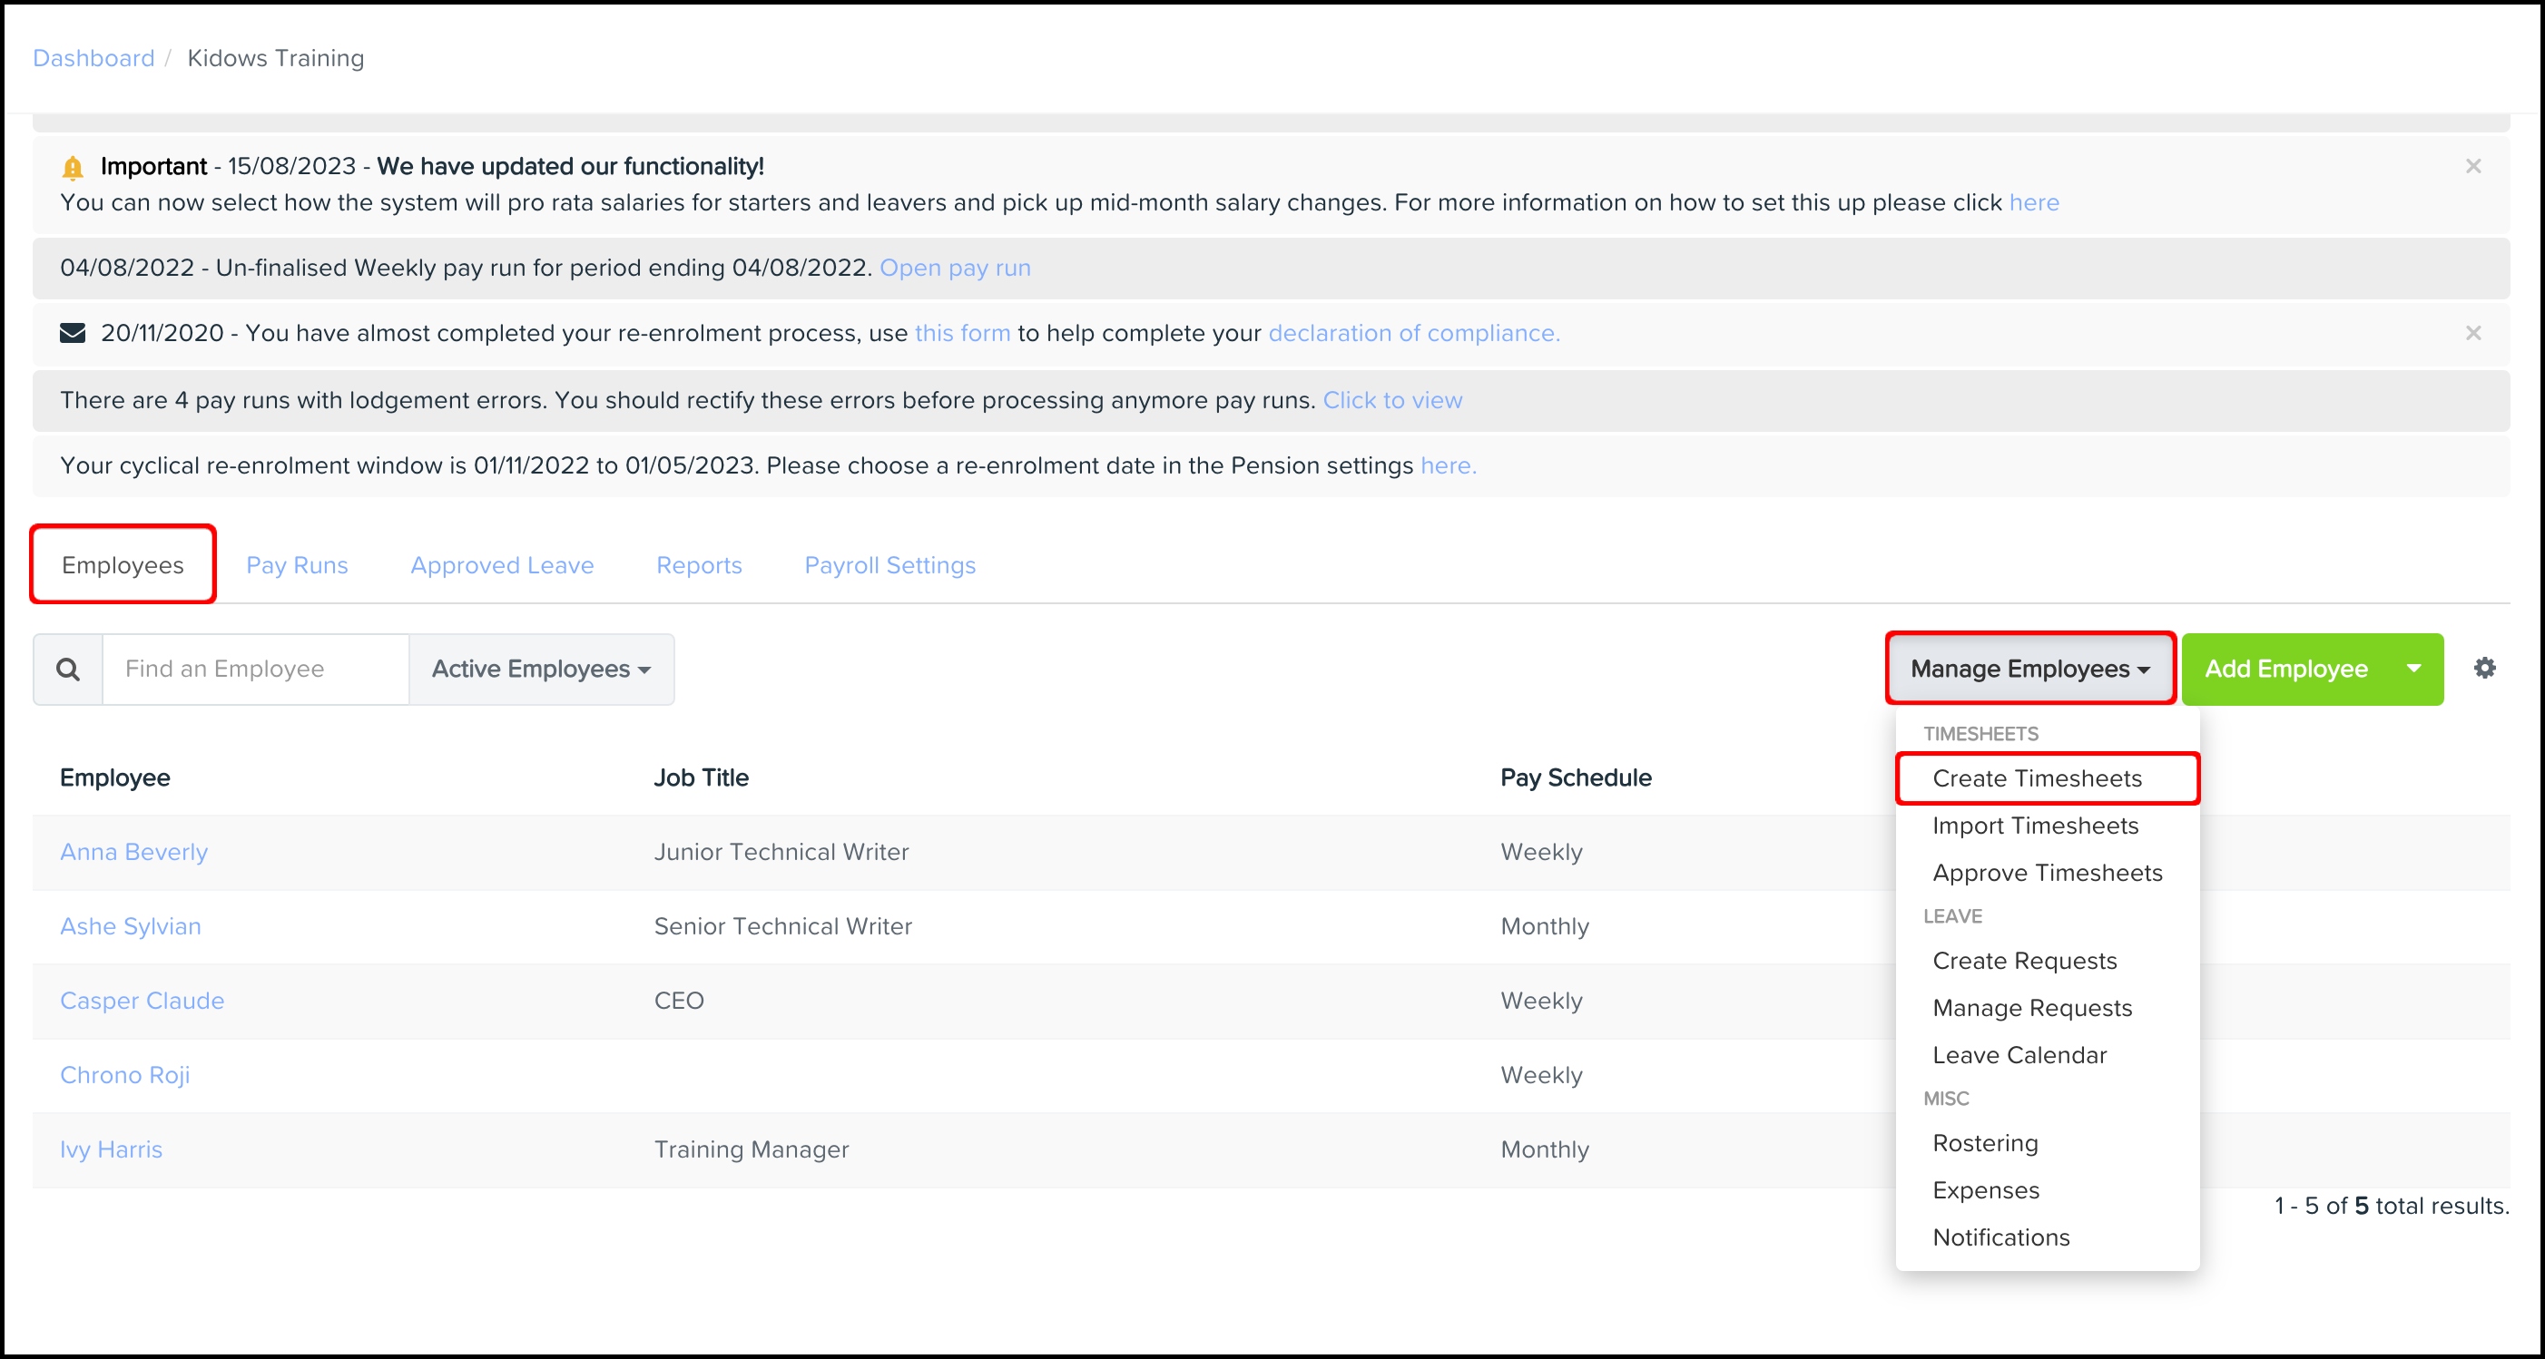Image resolution: width=2545 pixels, height=1359 pixels.
Task: Click the Add Employee button
Action: [x=2285, y=669]
